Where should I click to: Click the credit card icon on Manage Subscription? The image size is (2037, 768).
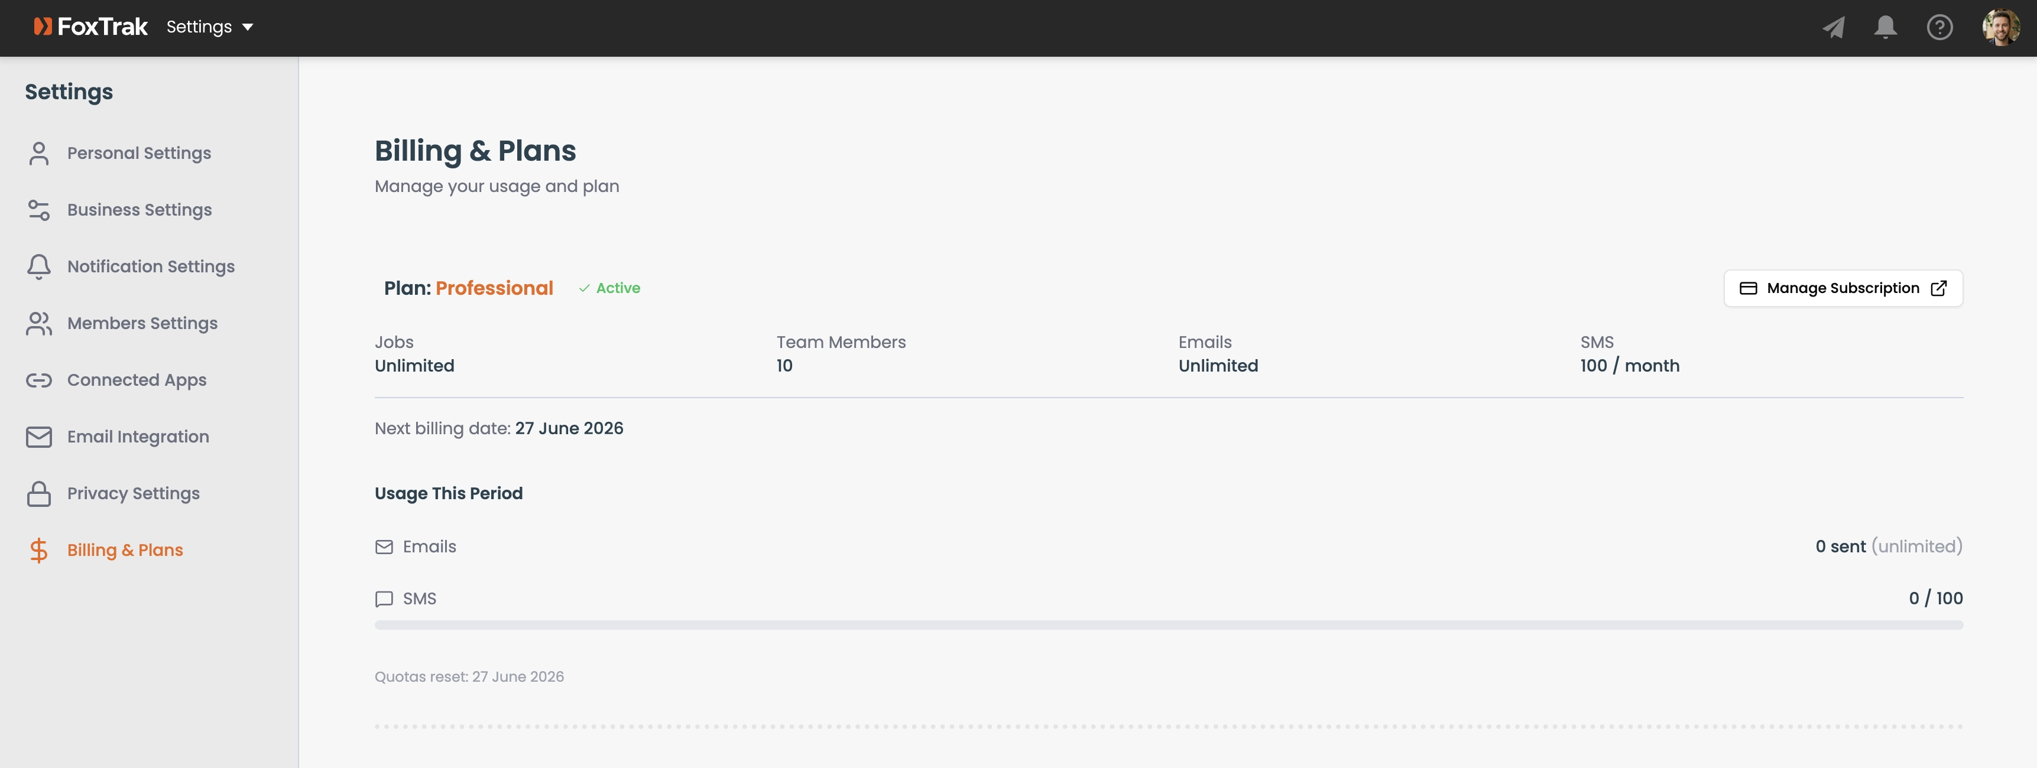point(1749,288)
